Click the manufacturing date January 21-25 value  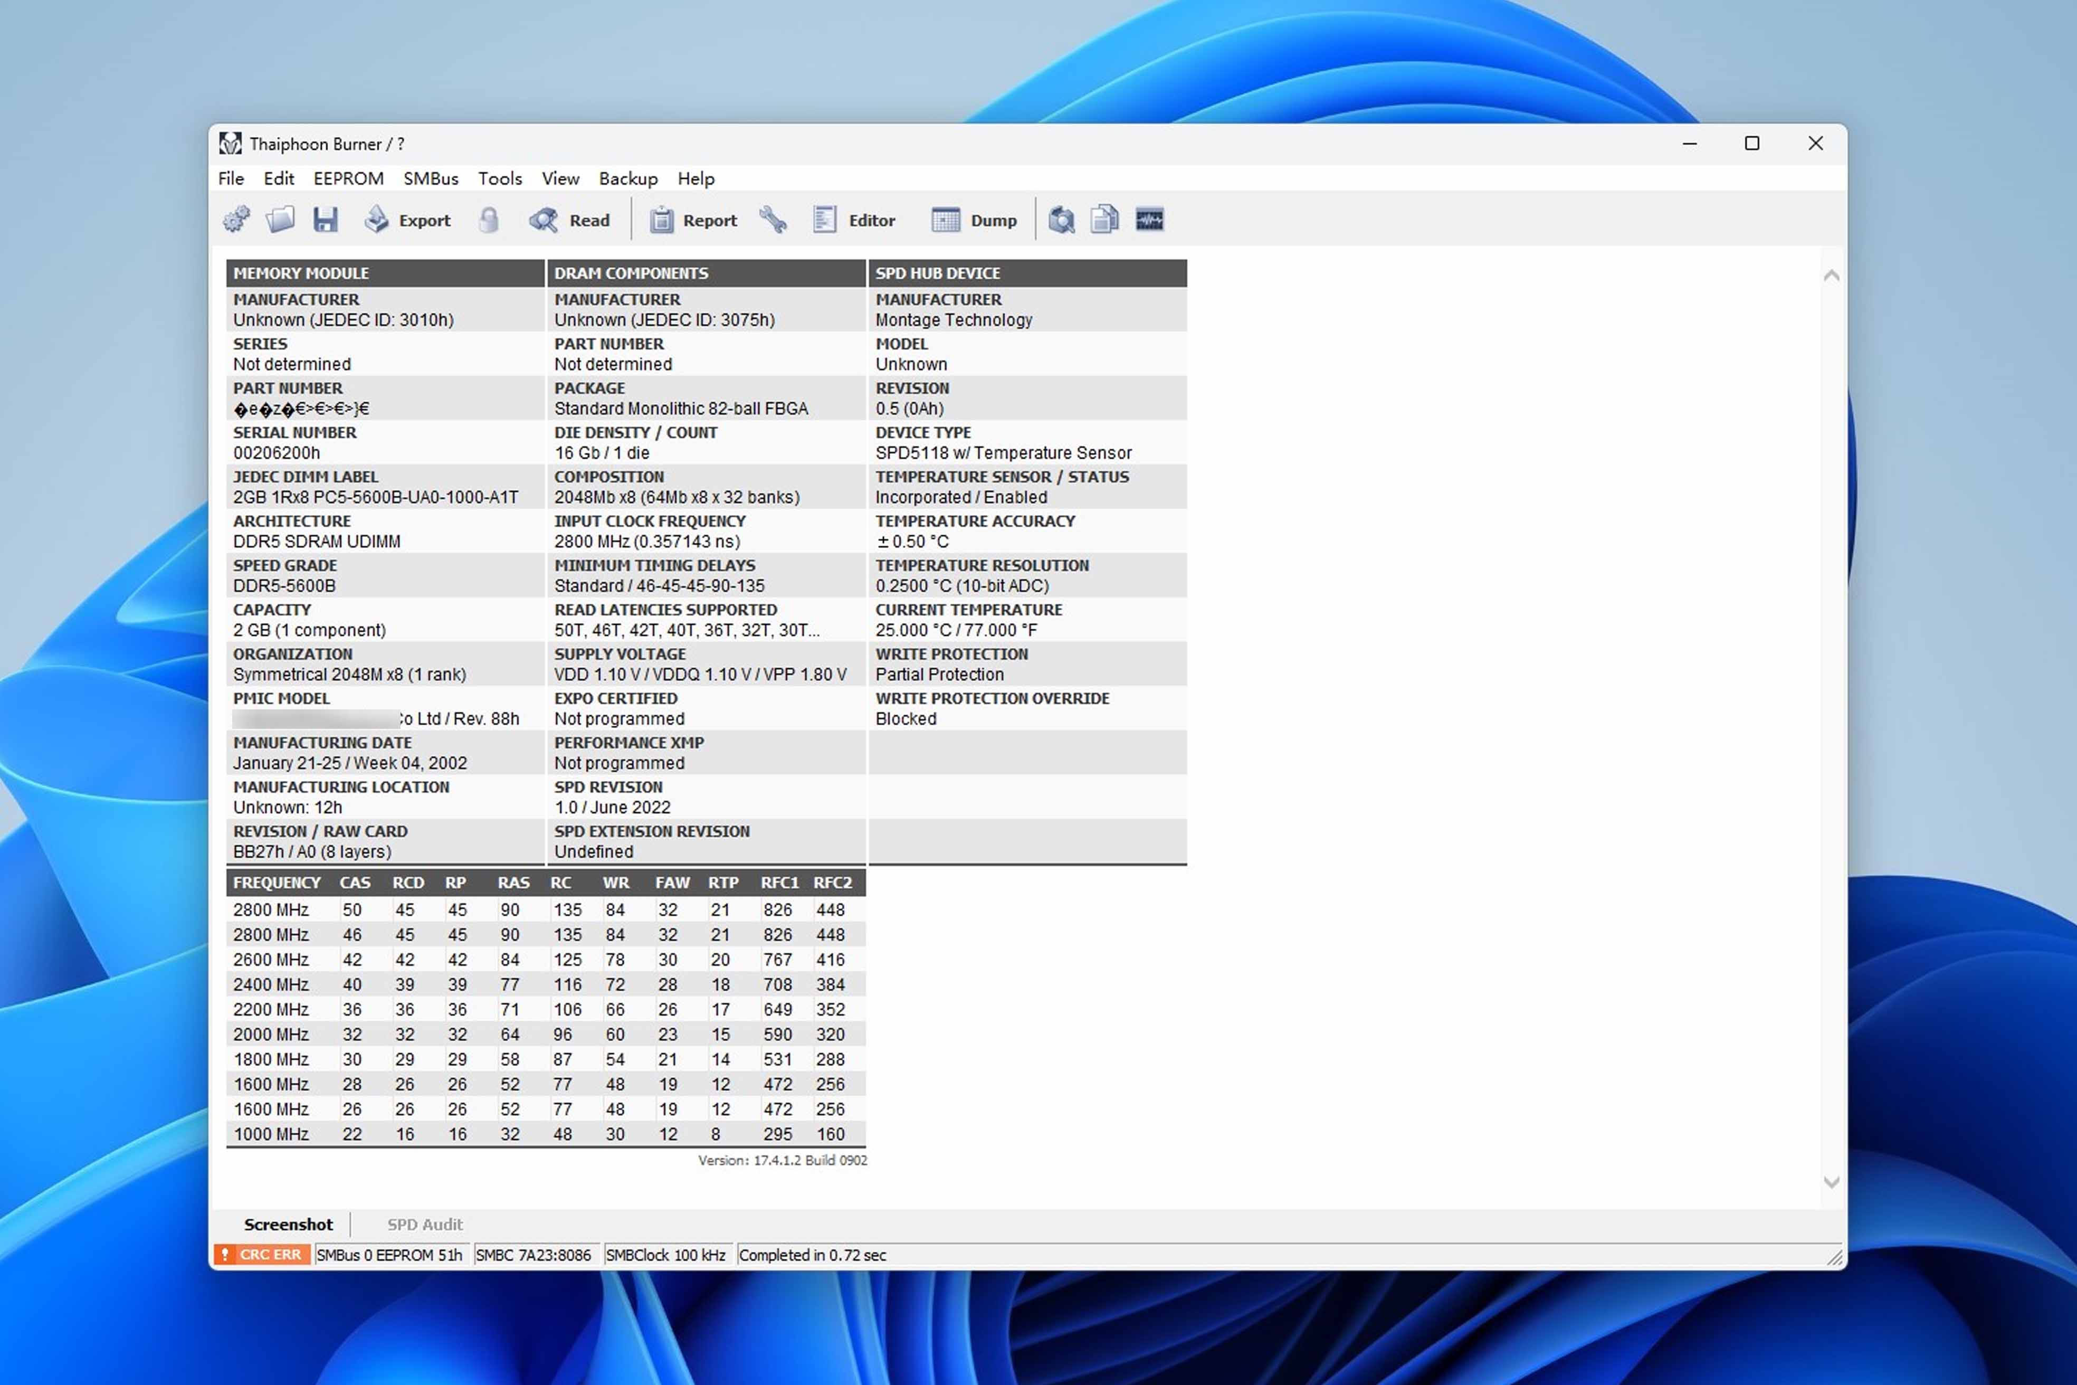pos(350,763)
